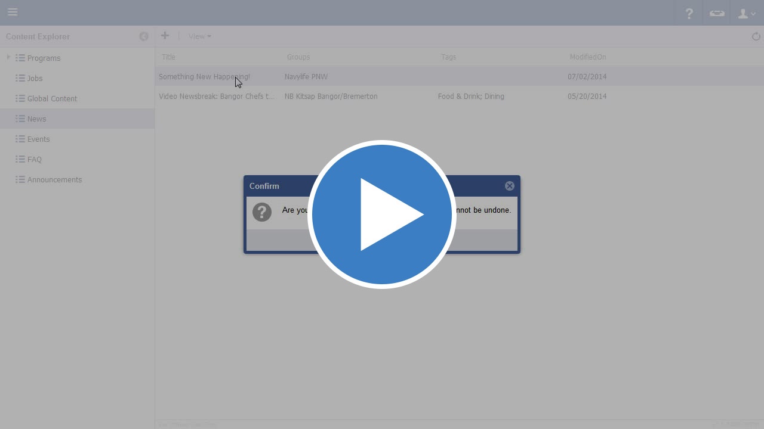Click the Groups column header
Image resolution: width=764 pixels, height=429 pixels.
click(298, 57)
